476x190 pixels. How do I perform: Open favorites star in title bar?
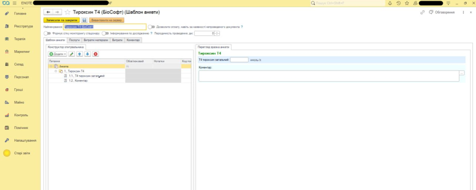pyautogui.click(x=407, y=3)
